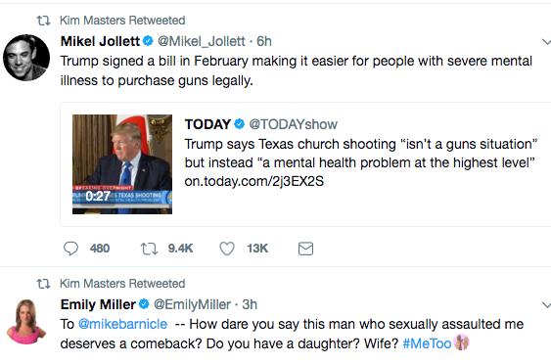Click the TODAY verified badge icon
Screen dimensions: 551x364
(240, 123)
